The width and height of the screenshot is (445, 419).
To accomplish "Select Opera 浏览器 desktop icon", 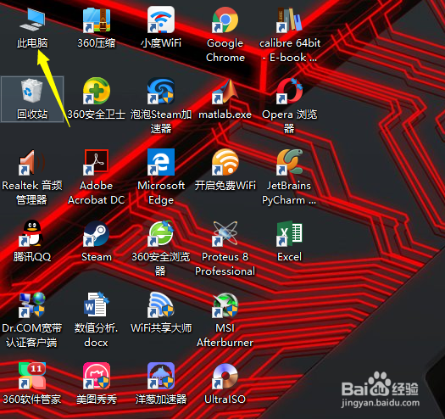I will pyautogui.click(x=290, y=91).
